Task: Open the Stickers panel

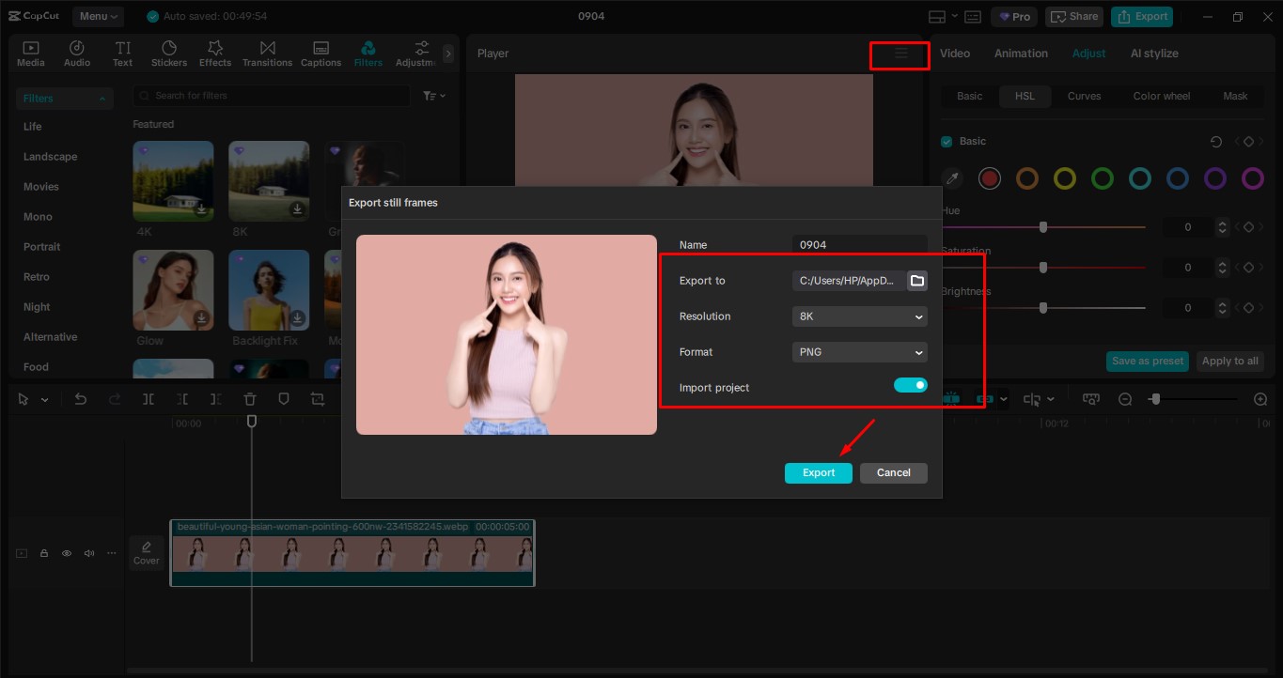Action: click(169, 52)
